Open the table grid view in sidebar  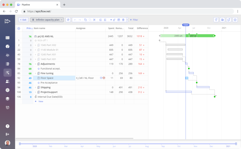(x=7, y=38)
